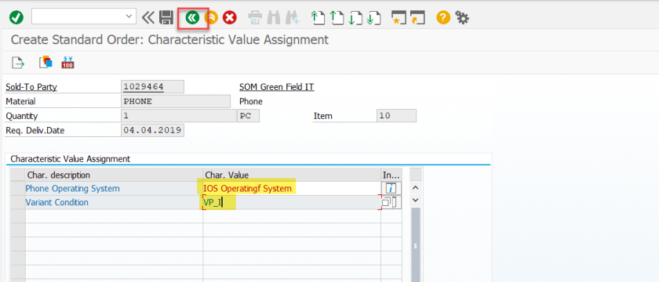
Task: Click the Save floppy disk icon
Action: coord(166,17)
